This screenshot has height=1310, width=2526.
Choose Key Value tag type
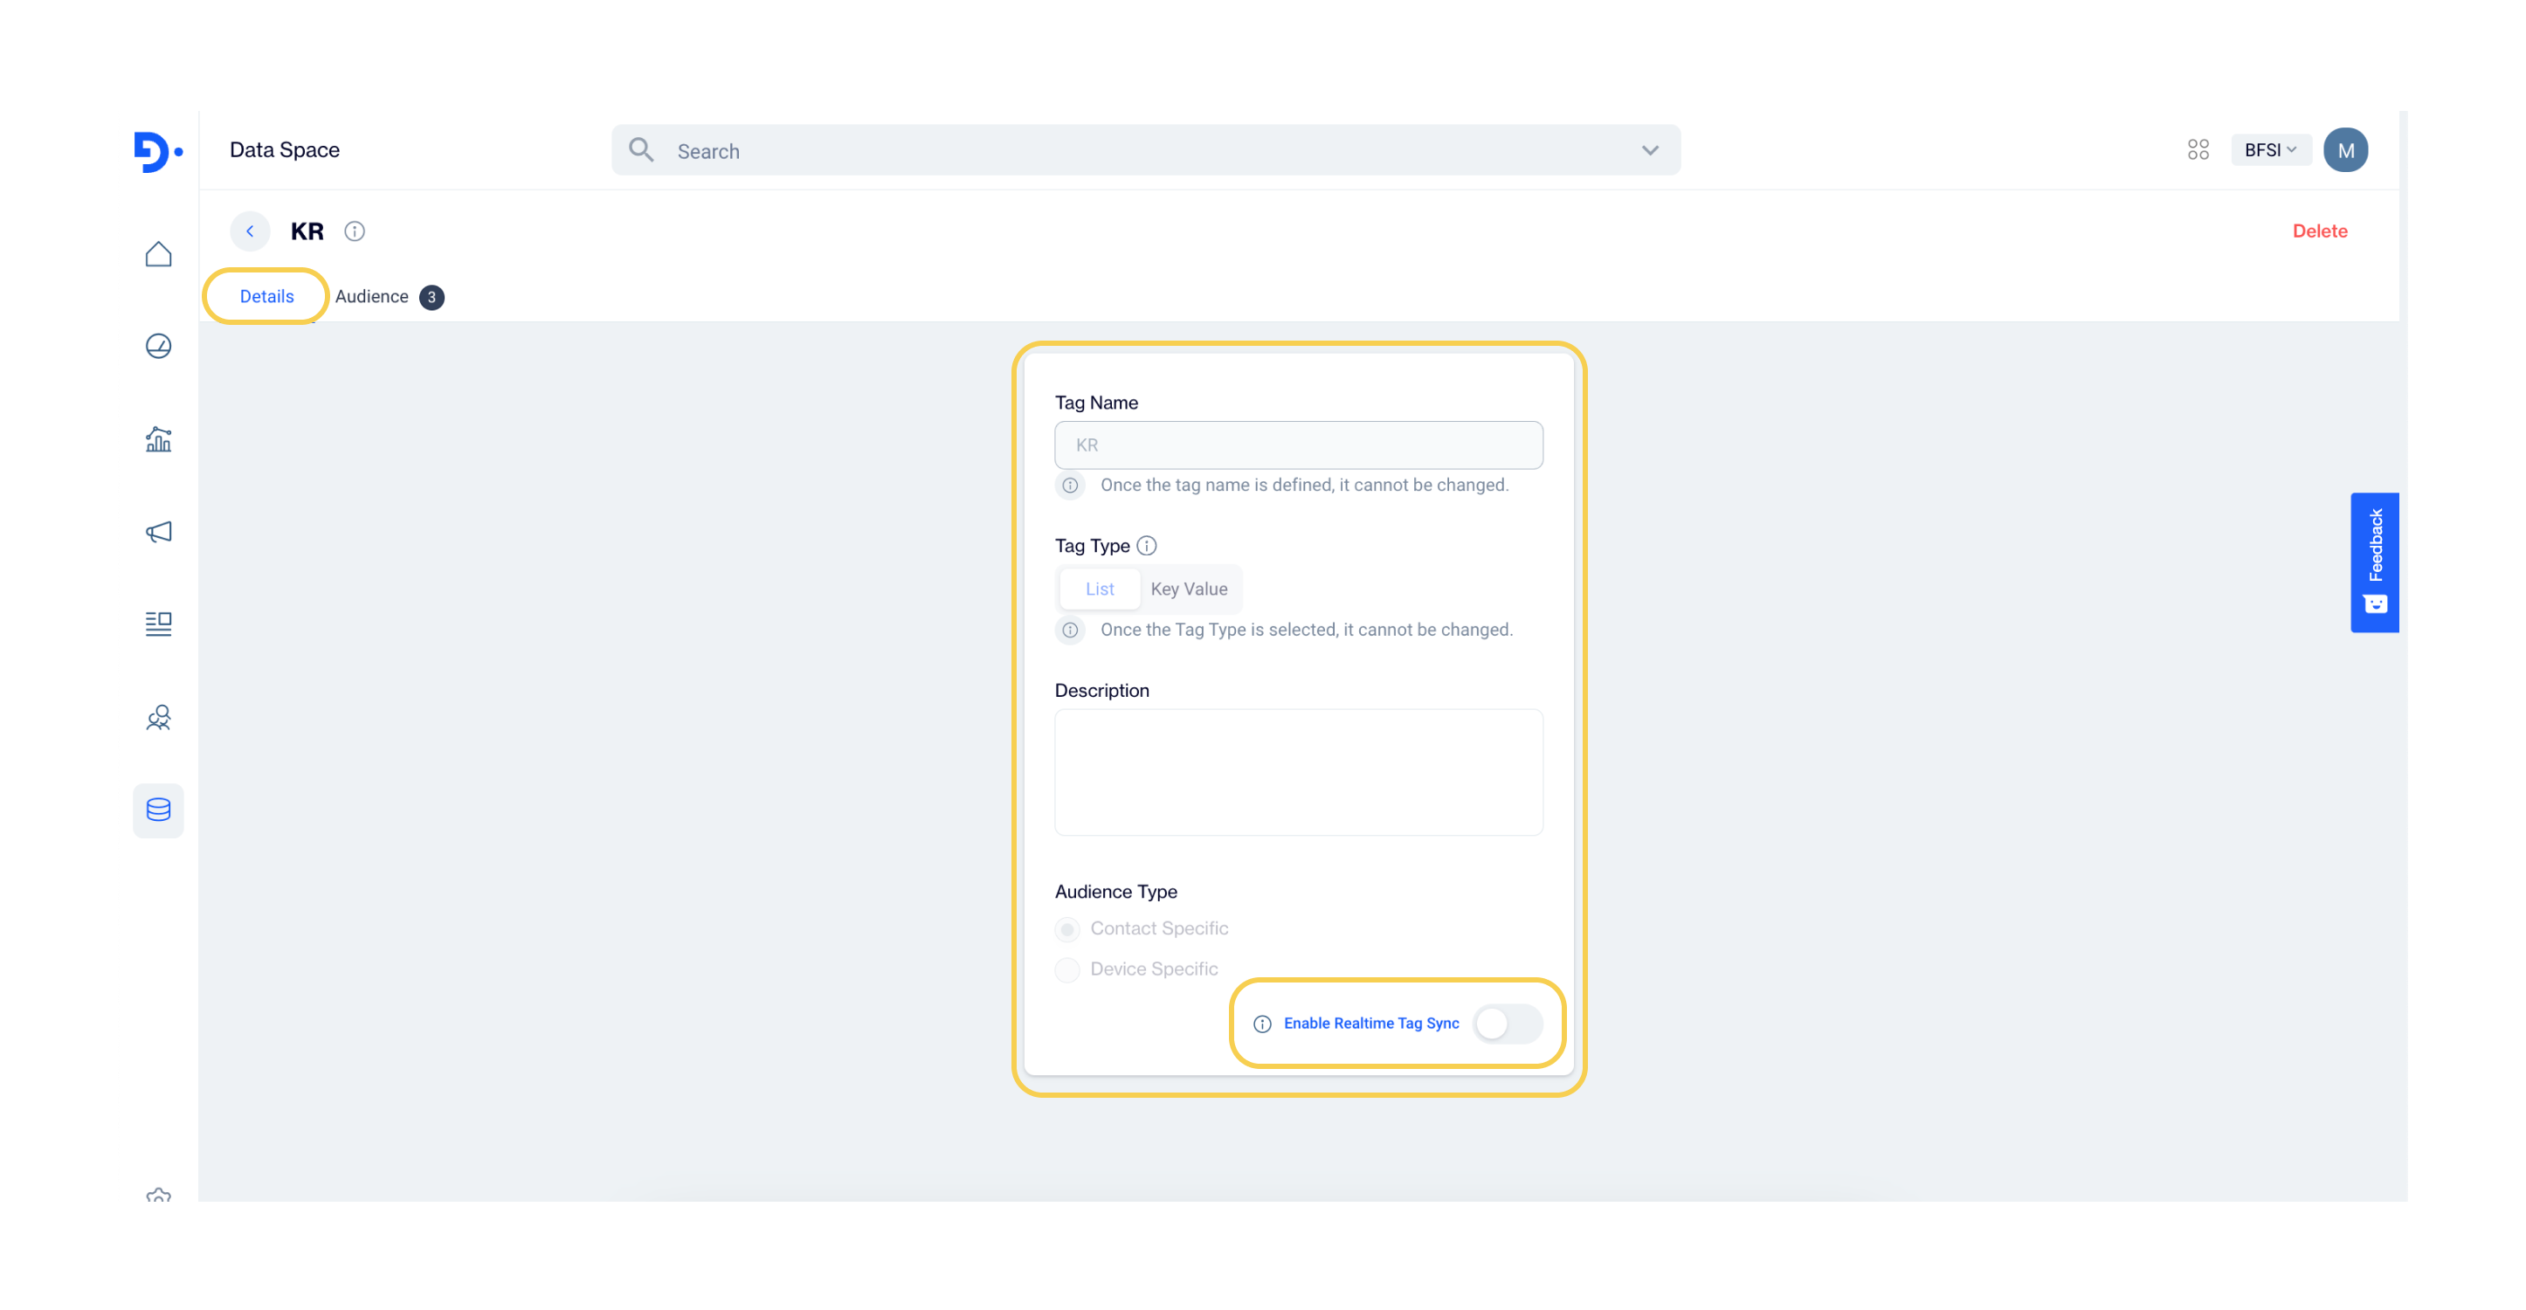[1189, 589]
